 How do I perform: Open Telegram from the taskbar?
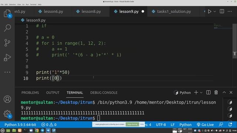(43, 130)
